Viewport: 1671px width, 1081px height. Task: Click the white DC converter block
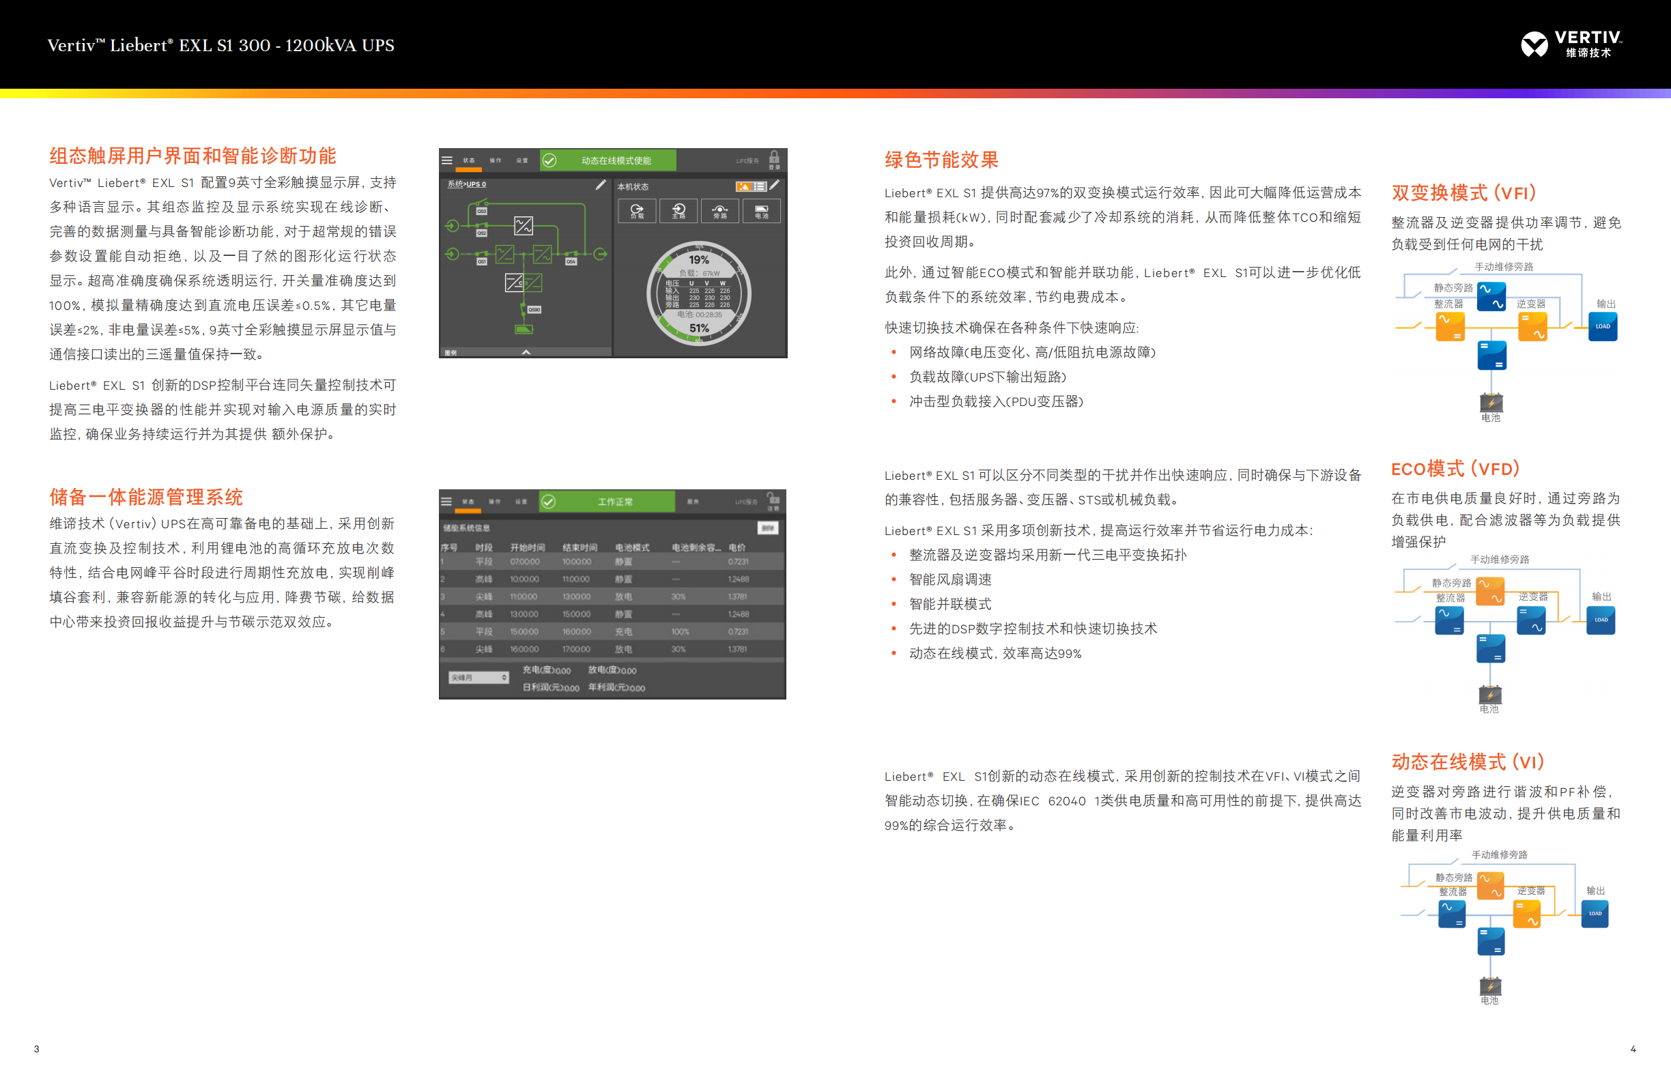point(514,282)
